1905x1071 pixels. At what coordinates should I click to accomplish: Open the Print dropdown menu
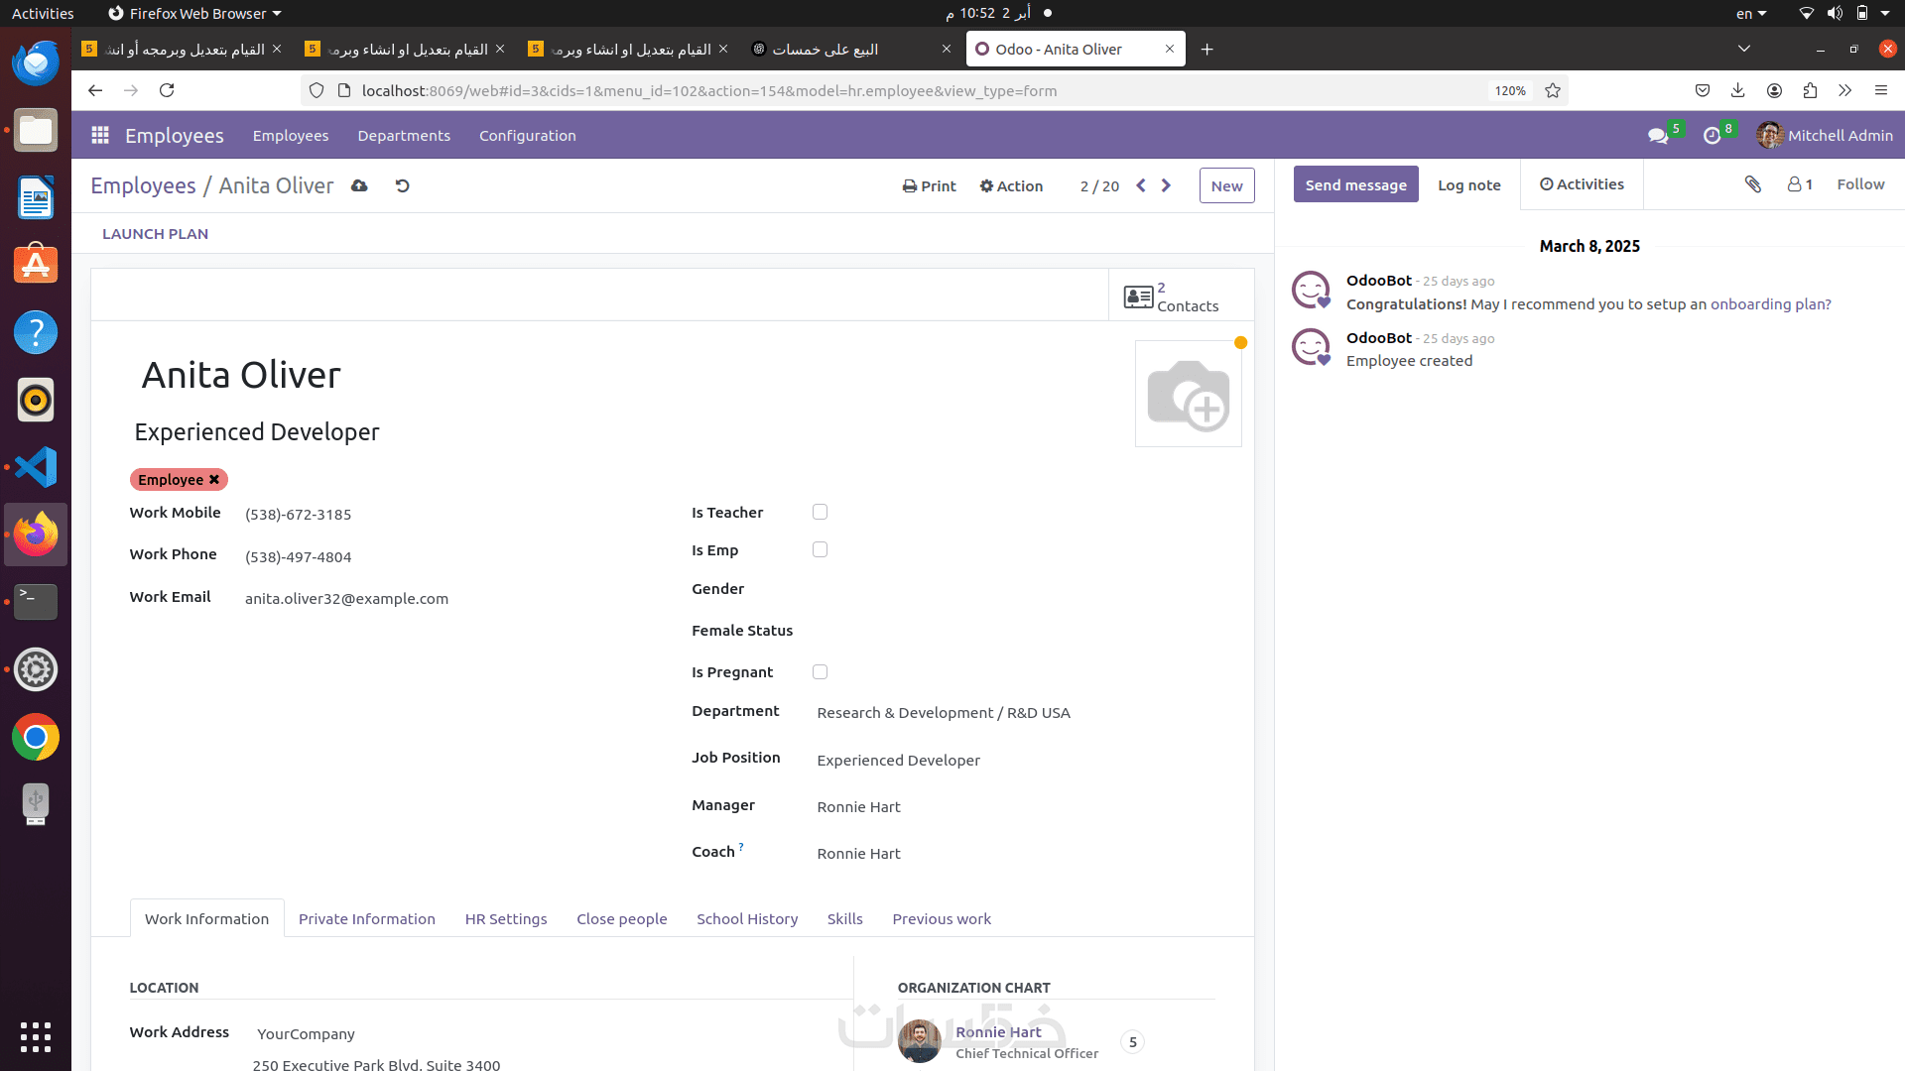(x=929, y=185)
